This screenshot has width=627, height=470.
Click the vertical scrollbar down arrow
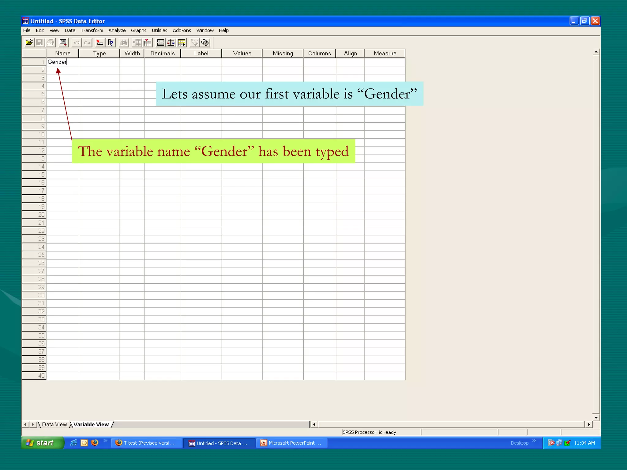[x=596, y=417]
